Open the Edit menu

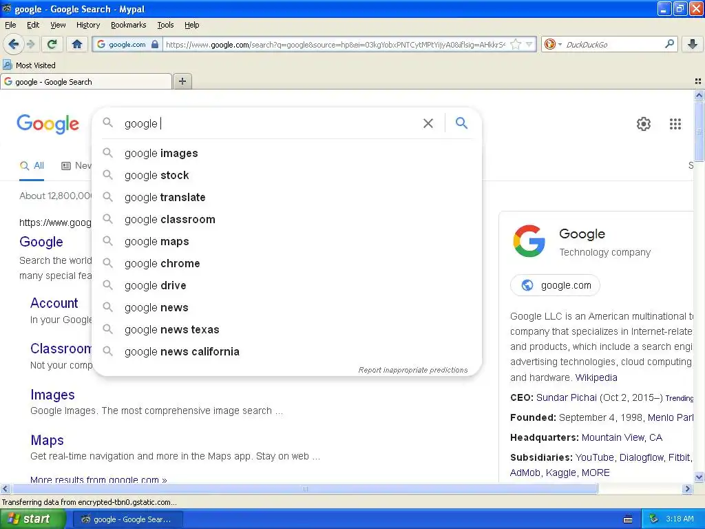[33, 25]
